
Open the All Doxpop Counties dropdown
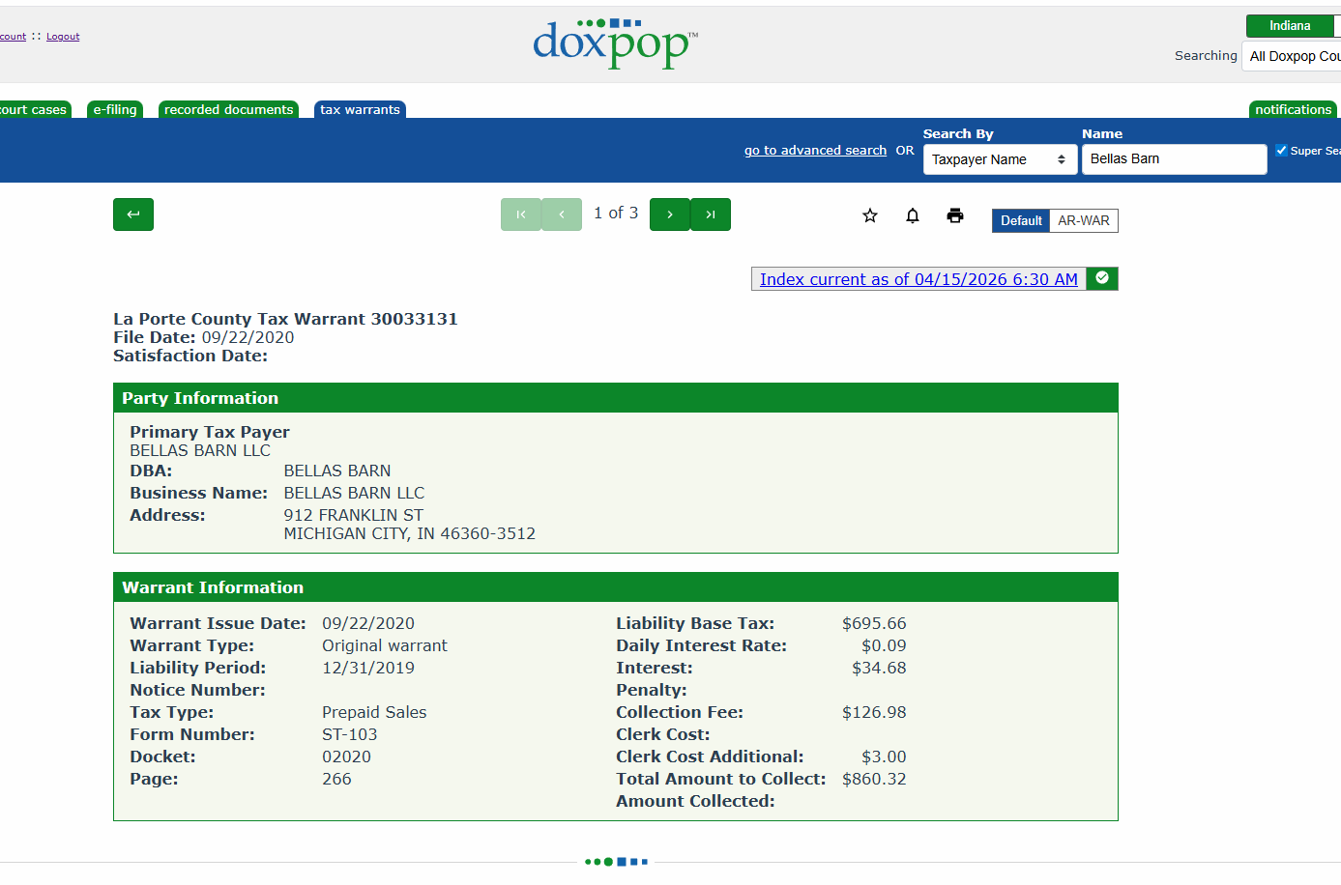pyautogui.click(x=1292, y=56)
